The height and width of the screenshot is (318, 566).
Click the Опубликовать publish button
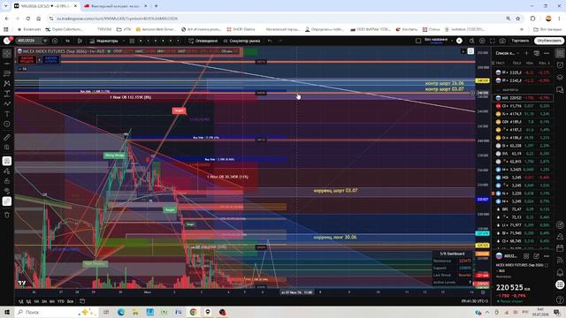(x=549, y=41)
